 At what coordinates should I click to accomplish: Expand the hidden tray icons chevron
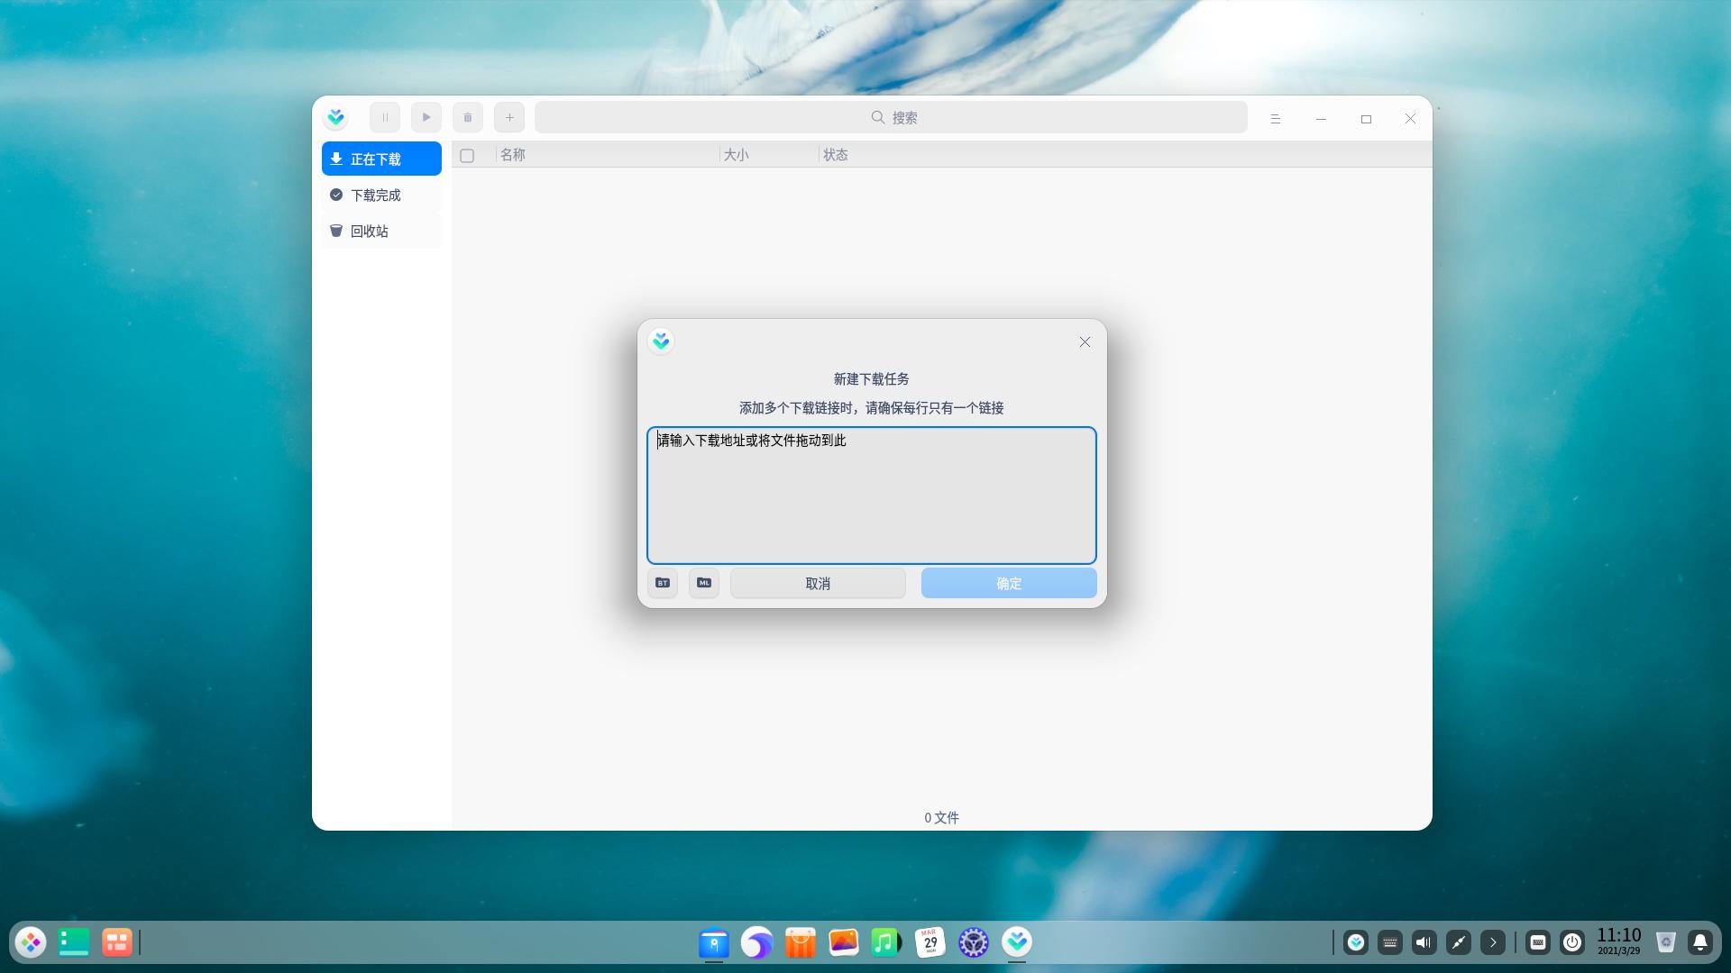(1493, 942)
